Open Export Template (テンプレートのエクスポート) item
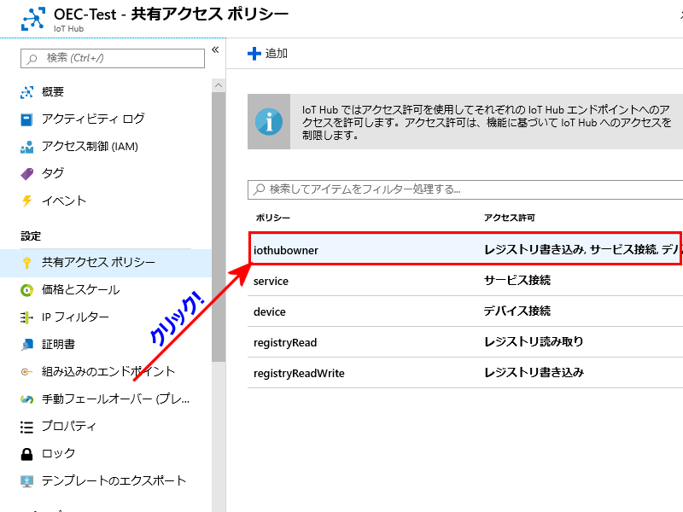This screenshot has width=683, height=512. pyautogui.click(x=114, y=481)
